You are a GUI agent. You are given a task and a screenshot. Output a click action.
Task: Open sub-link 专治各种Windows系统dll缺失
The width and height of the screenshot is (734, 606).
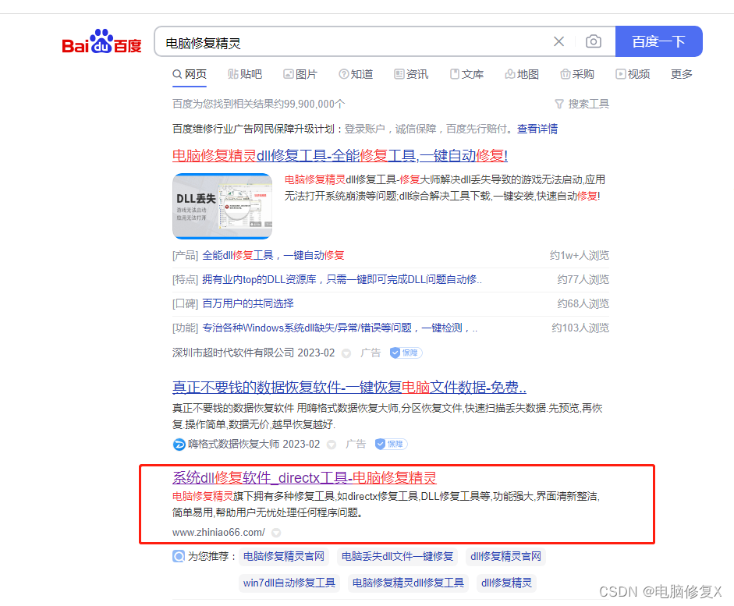coord(340,328)
